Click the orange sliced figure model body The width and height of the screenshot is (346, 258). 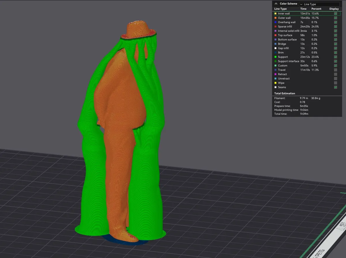tap(121, 115)
